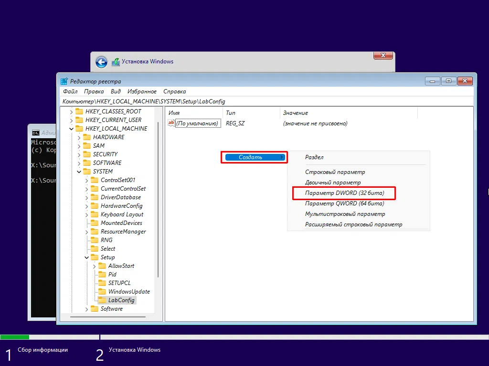Expand the CurrentControlSet node
Screen dimensions: 489x366
(x=87, y=188)
